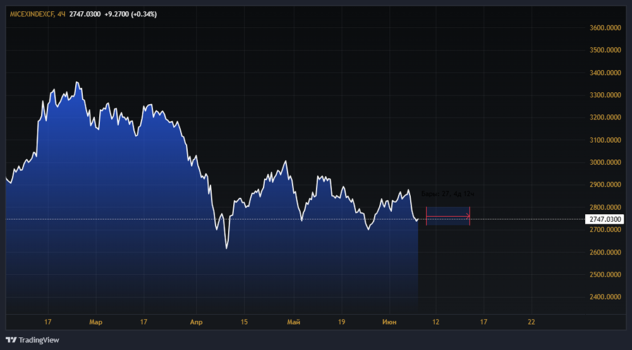Select the Бары: 27, 4д 12ч label

tap(447, 194)
